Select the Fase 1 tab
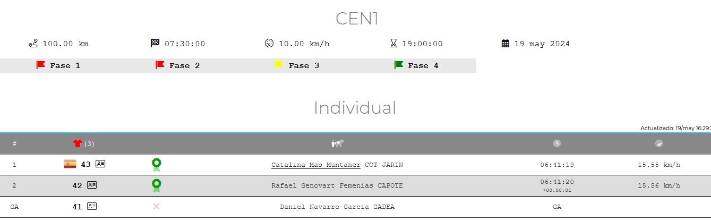This screenshot has width=711, height=220. coord(58,65)
